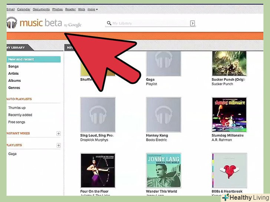Image resolution: width=270 pixels, height=202 pixels.
Task: Open the Reader link
Action: pyautogui.click(x=70, y=9)
